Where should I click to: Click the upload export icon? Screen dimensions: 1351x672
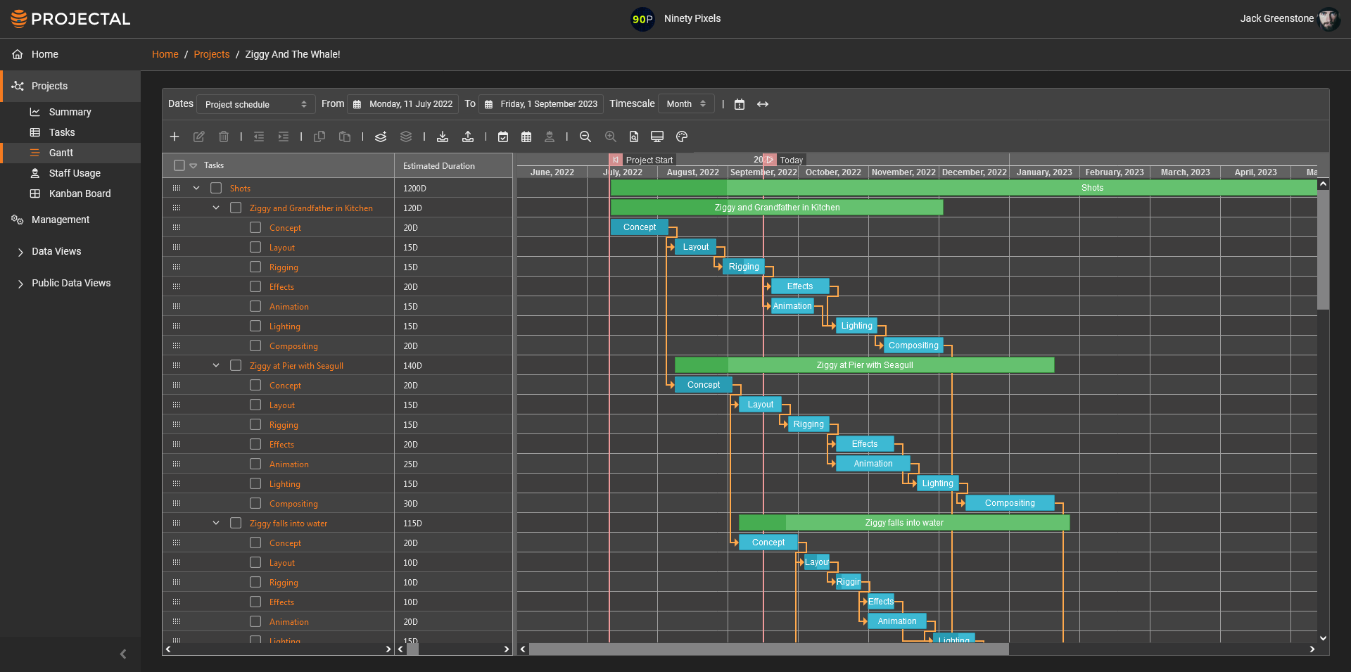click(x=468, y=137)
